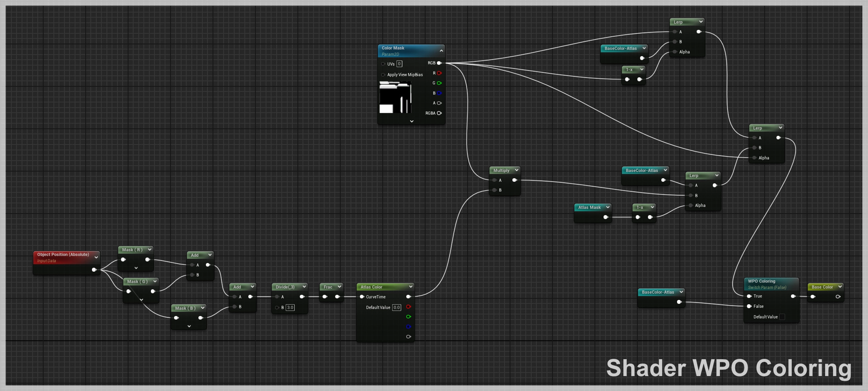Click the UVs value field on Color Mask

[399, 64]
